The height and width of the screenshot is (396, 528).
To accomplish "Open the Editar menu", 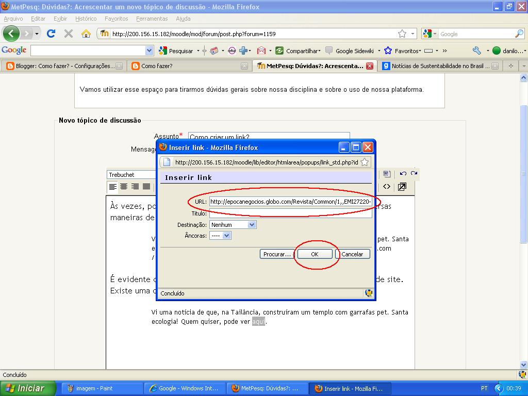I will [38, 19].
